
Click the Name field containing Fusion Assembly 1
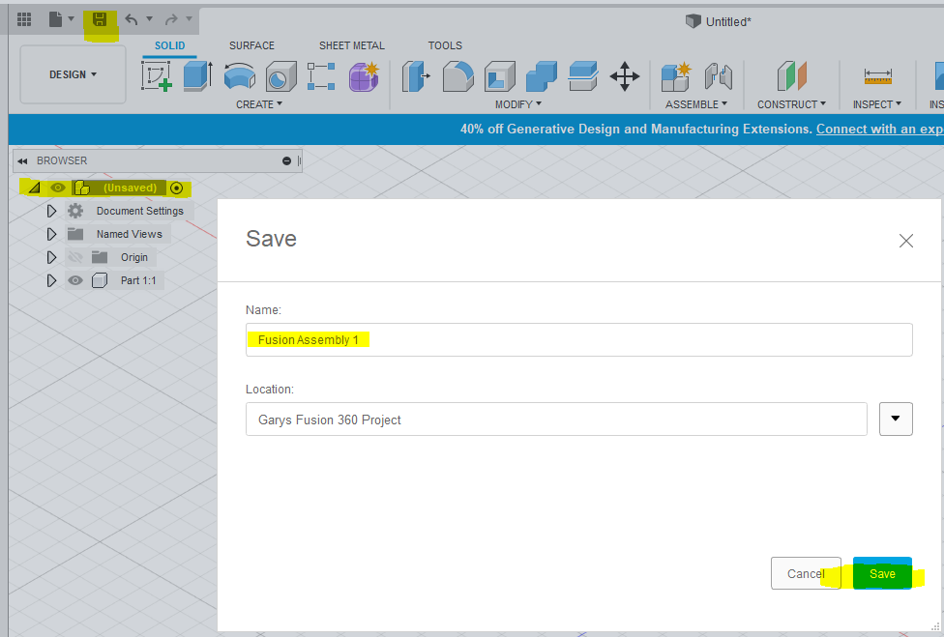coord(578,339)
